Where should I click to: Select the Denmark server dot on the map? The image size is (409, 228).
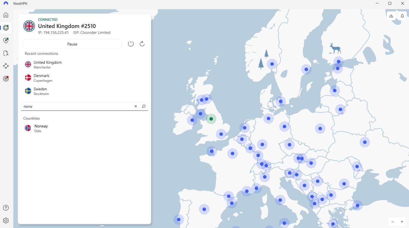point(281,101)
